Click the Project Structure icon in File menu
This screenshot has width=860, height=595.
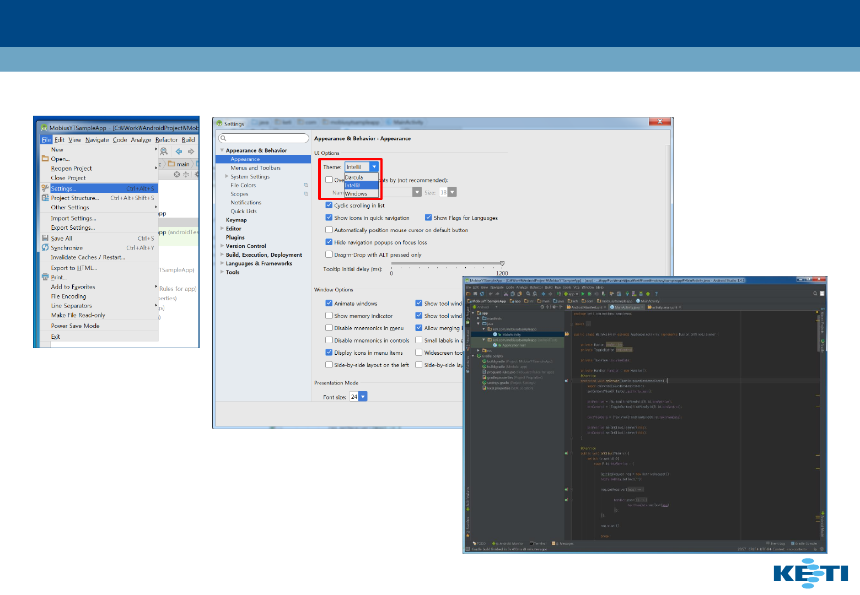click(x=45, y=198)
